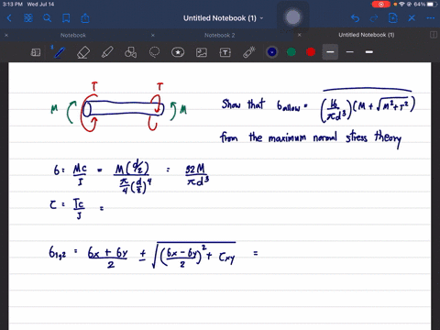Screen dimensions: 440x330
Task: Go back with the left chevron
Action: 9,18
